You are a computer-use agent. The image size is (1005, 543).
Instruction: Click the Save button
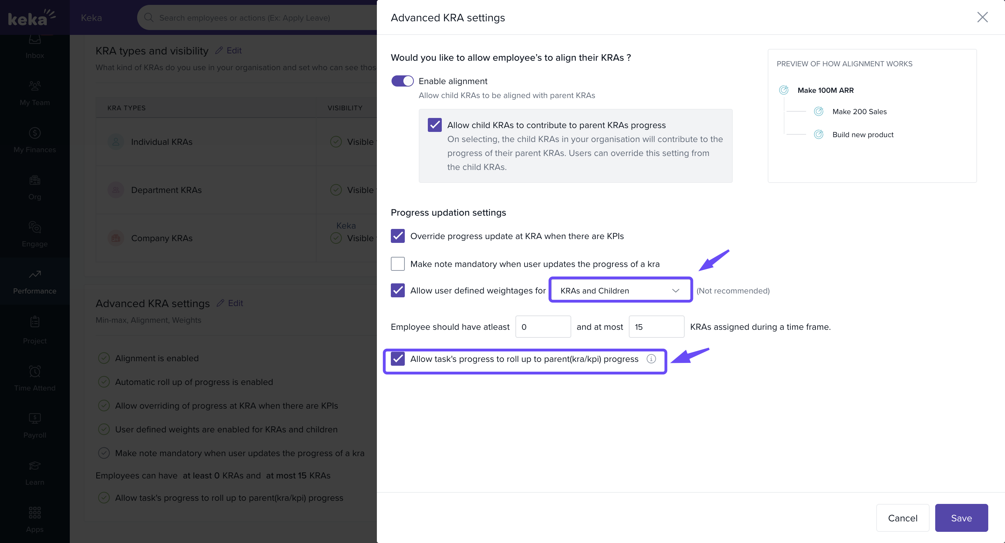(x=961, y=518)
